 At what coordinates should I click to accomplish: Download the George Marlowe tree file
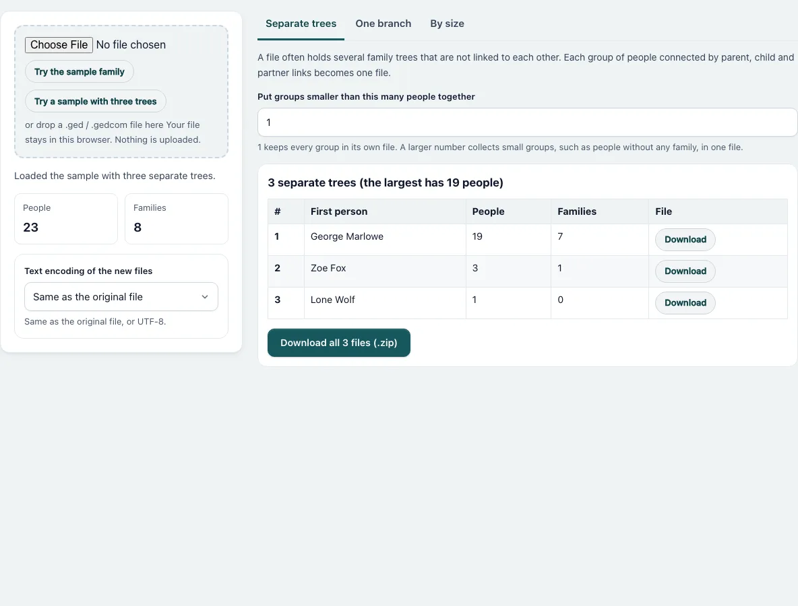coord(685,240)
